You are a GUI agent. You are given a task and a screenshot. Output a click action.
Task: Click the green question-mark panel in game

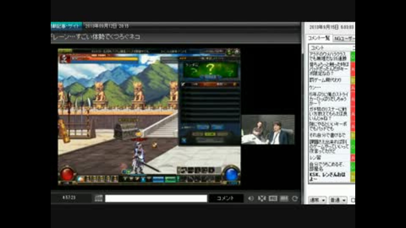(x=210, y=70)
